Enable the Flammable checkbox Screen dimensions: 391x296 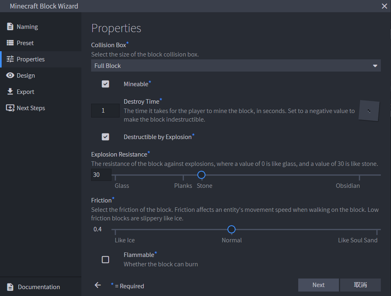(105, 260)
